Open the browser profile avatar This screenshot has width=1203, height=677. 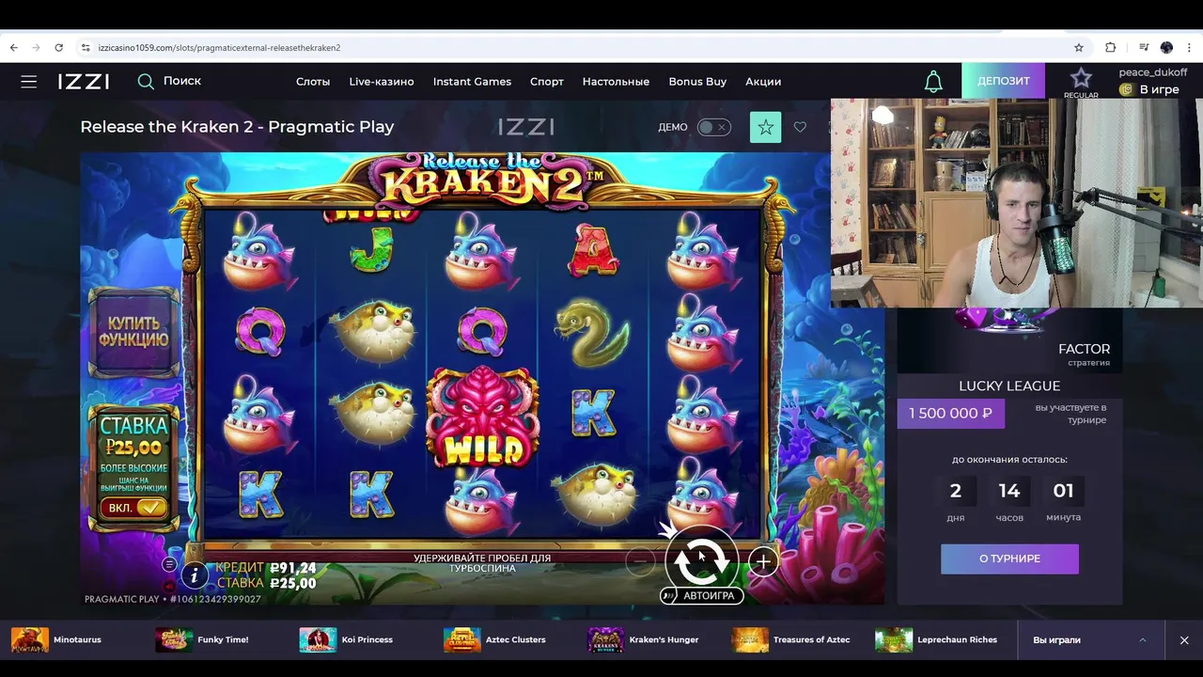(1166, 47)
